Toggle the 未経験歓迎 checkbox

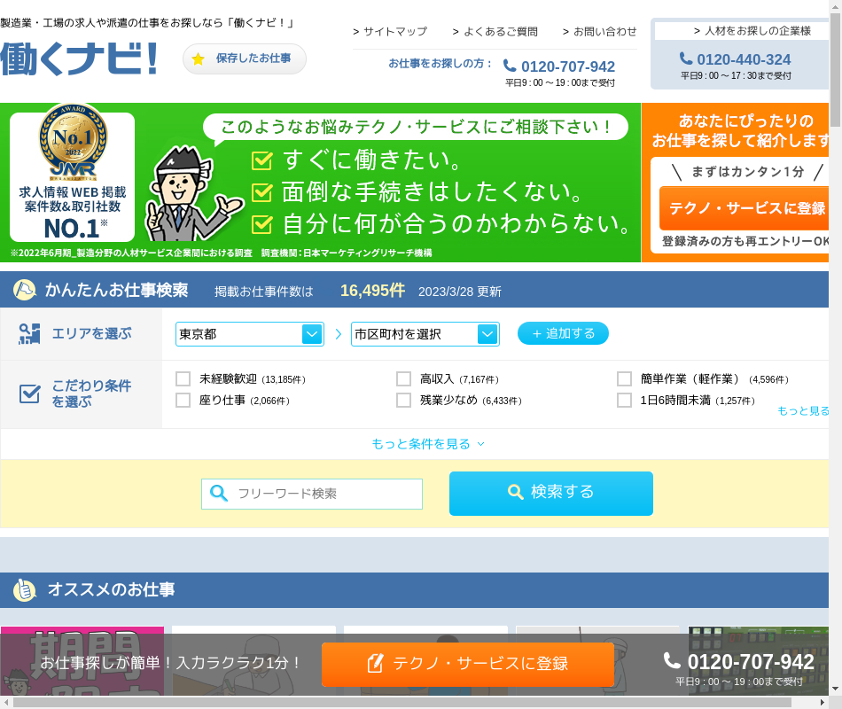[x=183, y=378]
